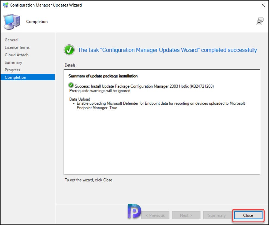Click Prerequisite warnings will be ignored text
Image resolution: width=269 pixels, height=225 pixels.
100,91
